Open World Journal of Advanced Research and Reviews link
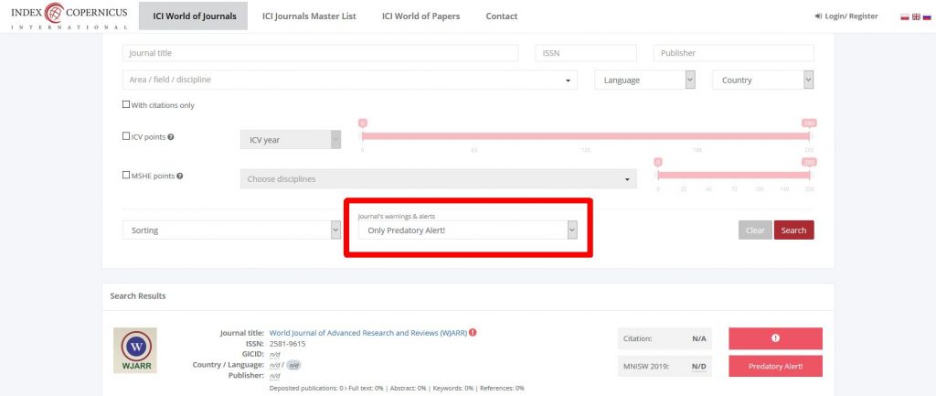 coord(368,333)
